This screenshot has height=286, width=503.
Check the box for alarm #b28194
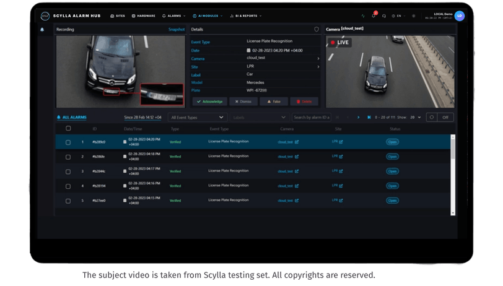pos(68,186)
